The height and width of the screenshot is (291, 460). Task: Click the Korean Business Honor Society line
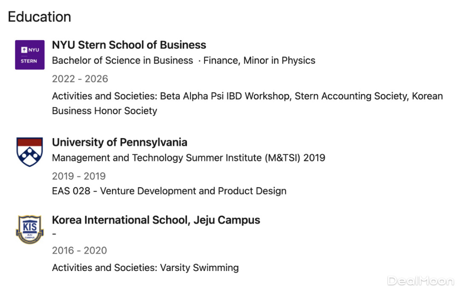coord(104,111)
